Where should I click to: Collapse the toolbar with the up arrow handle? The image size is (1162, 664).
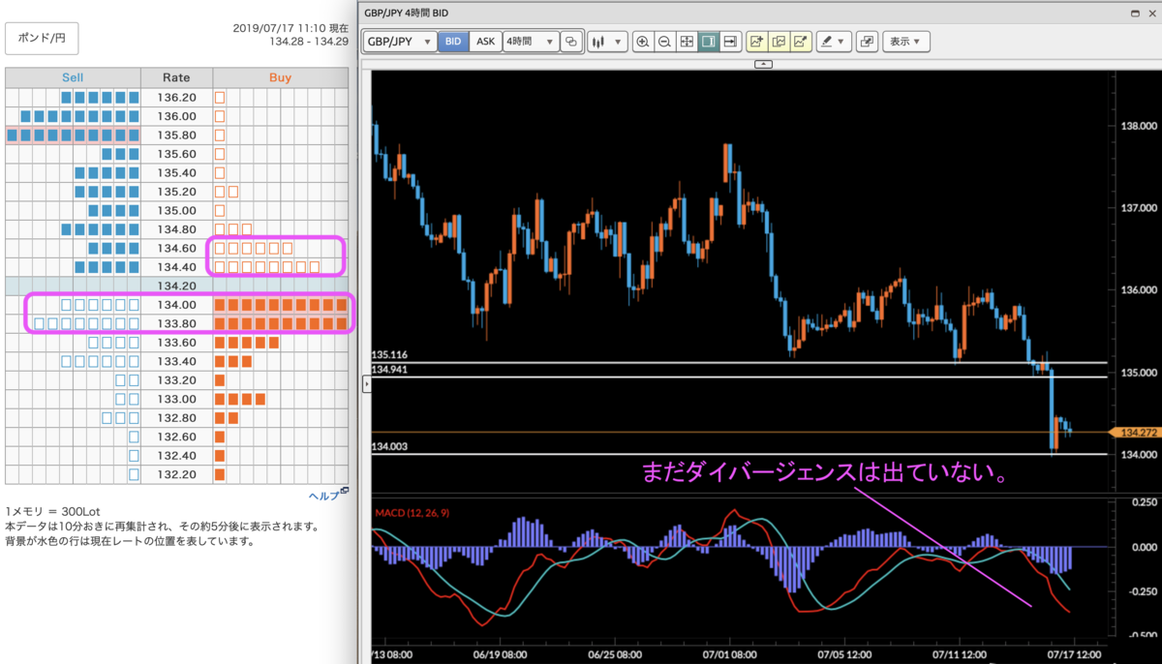tap(763, 64)
